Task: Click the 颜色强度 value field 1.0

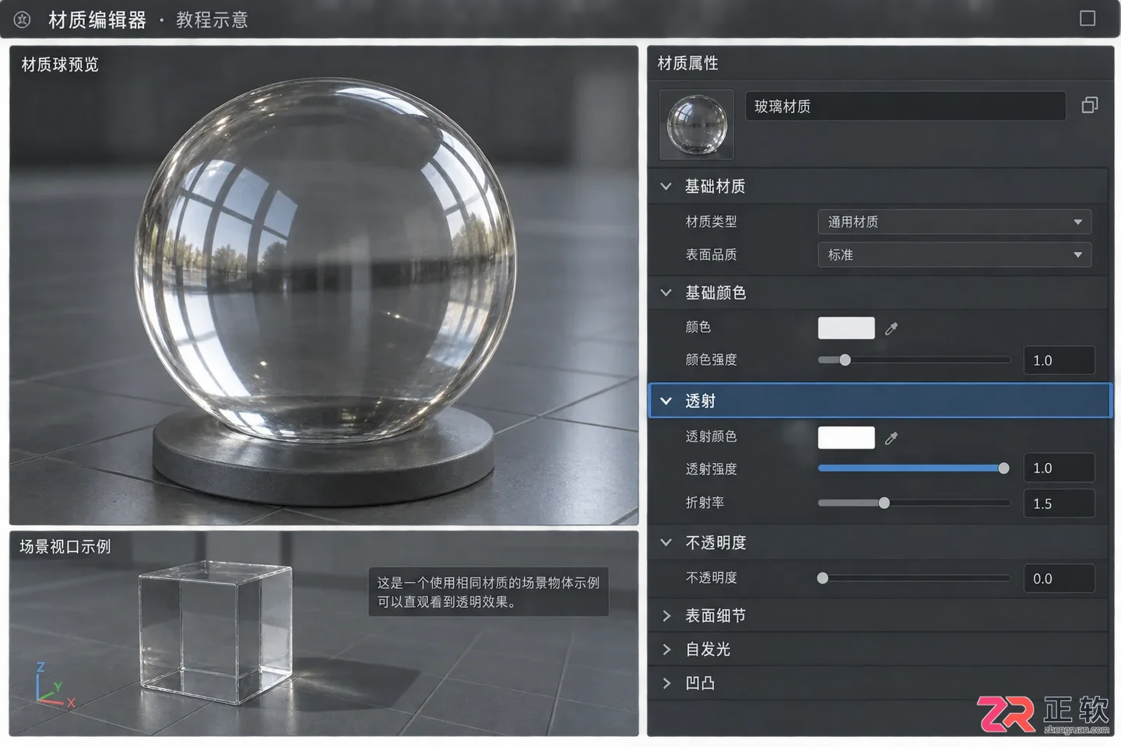Action: pos(1059,360)
